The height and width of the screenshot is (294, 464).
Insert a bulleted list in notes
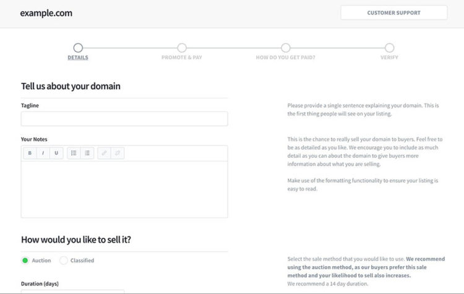point(74,153)
